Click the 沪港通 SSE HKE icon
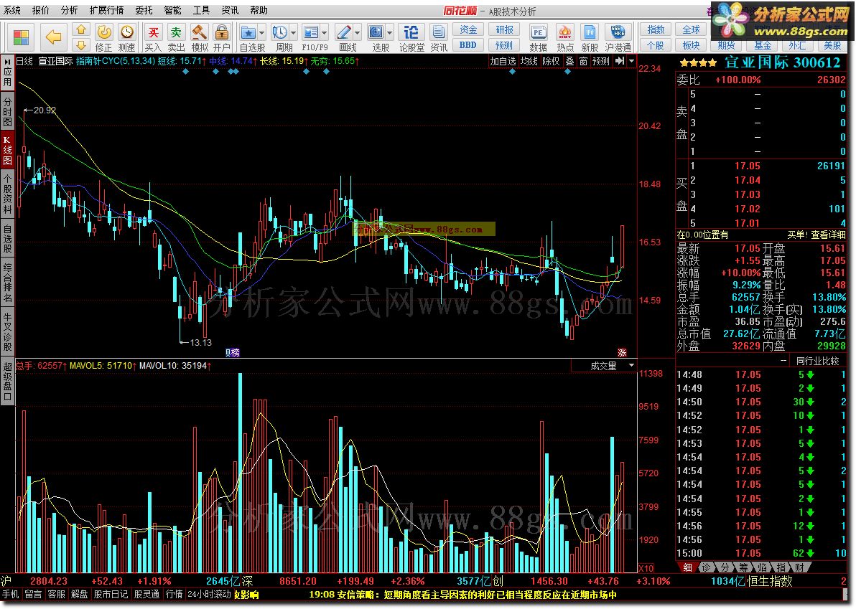The height and width of the screenshot is (609, 856). 618,33
